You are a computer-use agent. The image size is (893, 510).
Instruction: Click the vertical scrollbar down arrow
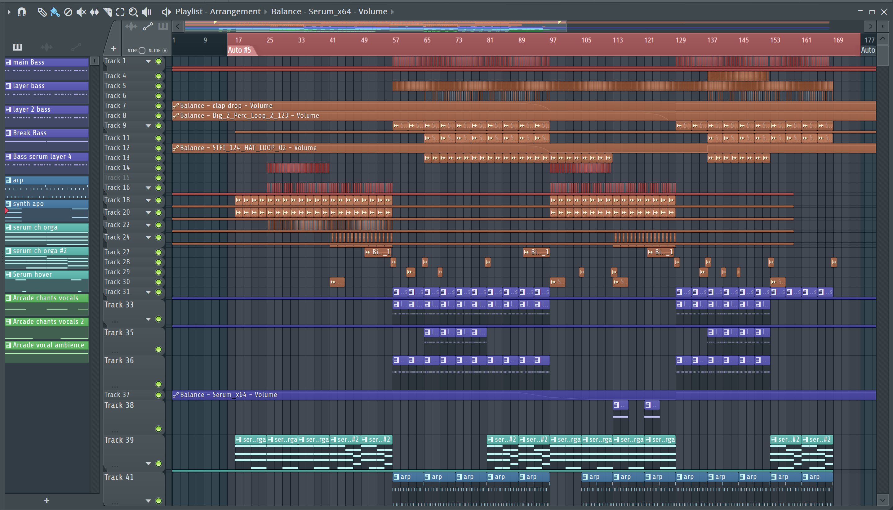pos(882,499)
